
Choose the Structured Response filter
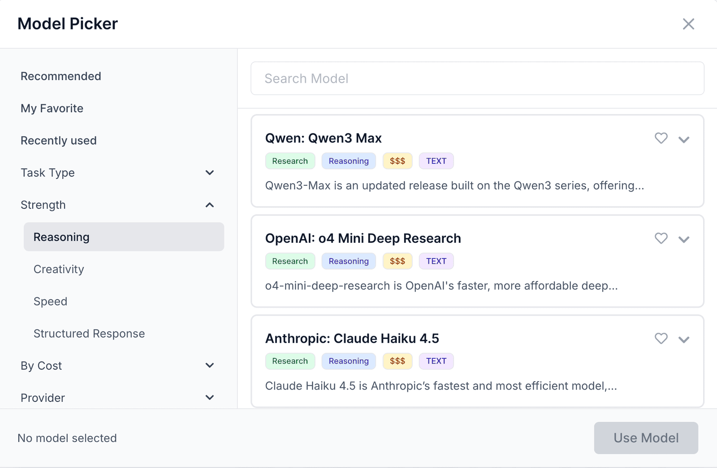tap(89, 334)
